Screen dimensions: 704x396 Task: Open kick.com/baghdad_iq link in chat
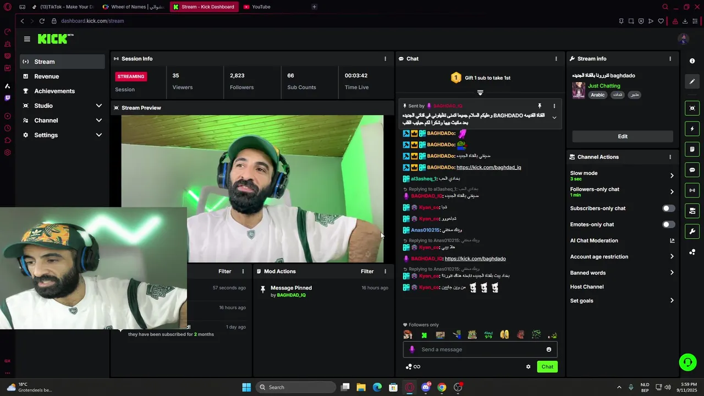coord(488,167)
